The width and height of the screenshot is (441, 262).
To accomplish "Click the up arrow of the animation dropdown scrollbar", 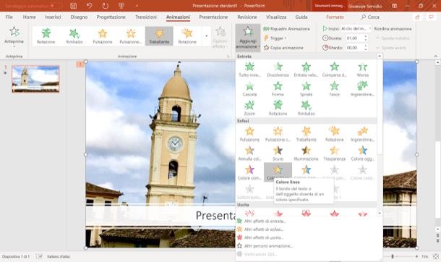I will pos(380,56).
